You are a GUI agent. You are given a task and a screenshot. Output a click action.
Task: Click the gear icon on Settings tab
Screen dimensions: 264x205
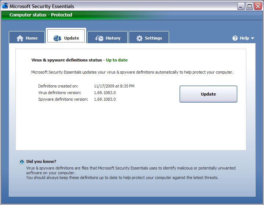pyautogui.click(x=139, y=38)
